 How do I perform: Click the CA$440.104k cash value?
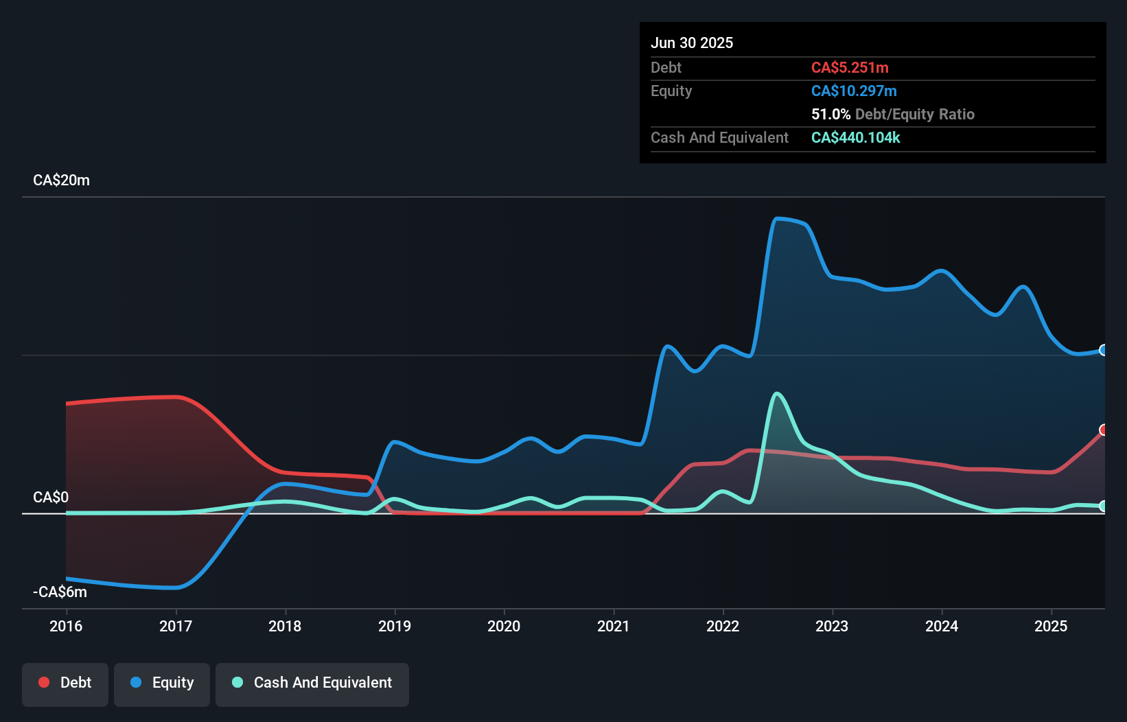click(855, 137)
